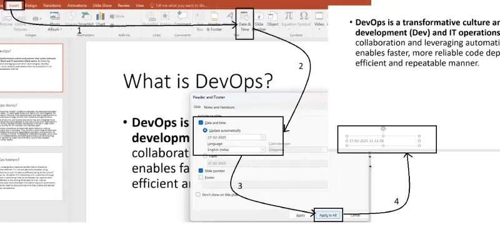Open Header & Footer from the ribbon
This screenshot has height=232, width=500.
[214, 21]
